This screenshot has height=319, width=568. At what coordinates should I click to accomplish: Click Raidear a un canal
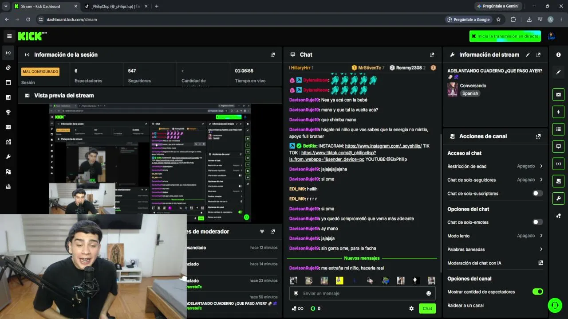(x=465, y=305)
